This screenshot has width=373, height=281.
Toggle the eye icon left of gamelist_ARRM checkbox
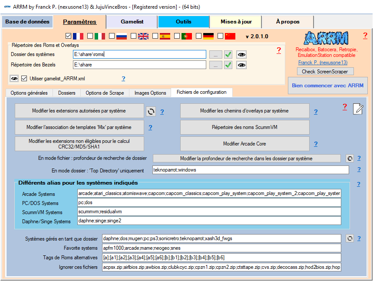point(14,79)
